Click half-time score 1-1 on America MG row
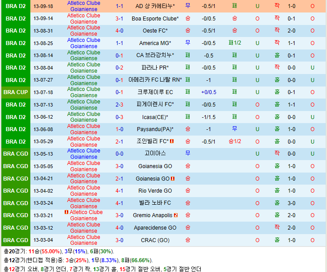This screenshot has width=327, height=272. pyautogui.click(x=291, y=43)
